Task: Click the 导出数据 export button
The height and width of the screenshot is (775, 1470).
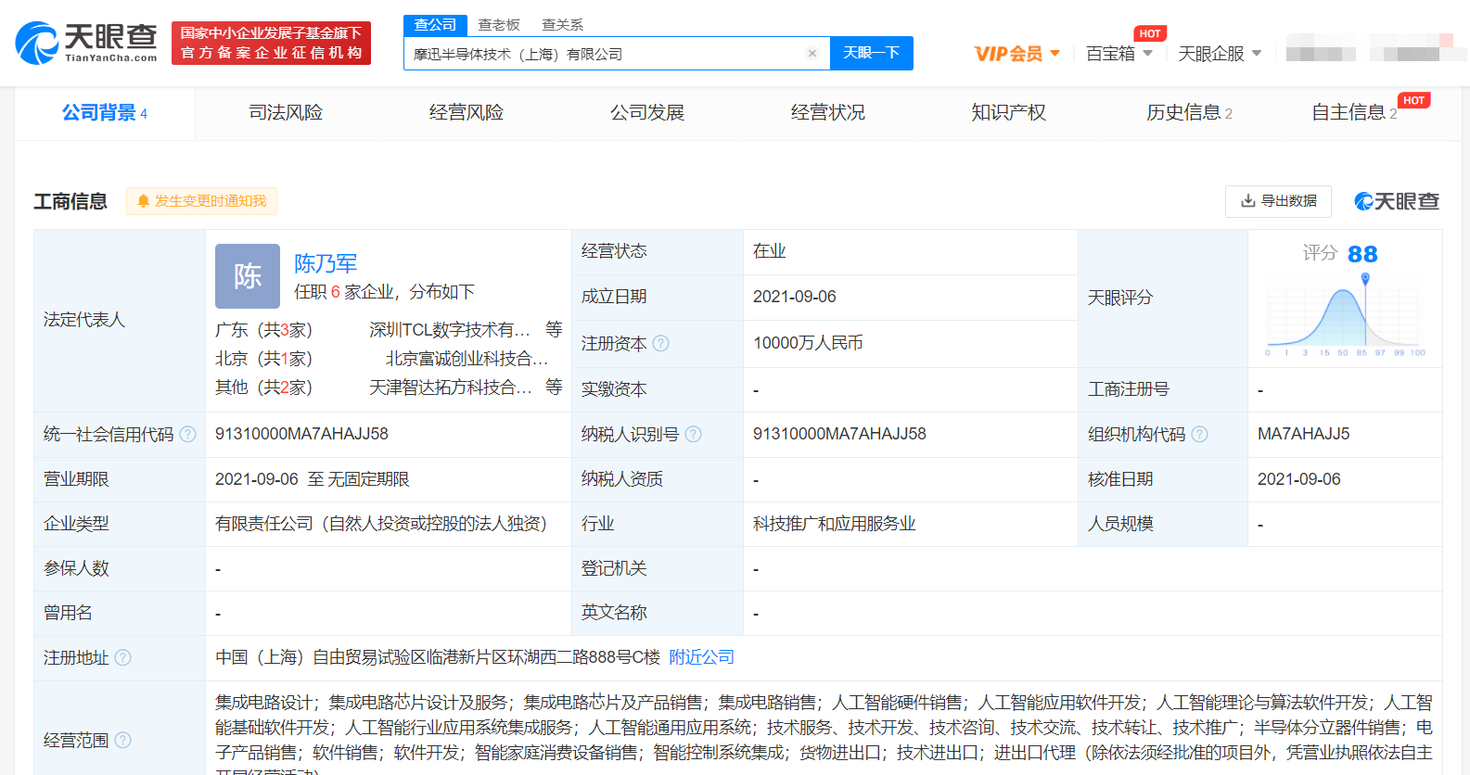Action: pos(1278,201)
